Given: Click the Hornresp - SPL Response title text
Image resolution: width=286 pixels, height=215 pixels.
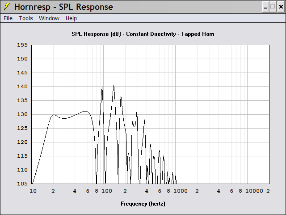Looking at the screenshot, I should [63, 7].
